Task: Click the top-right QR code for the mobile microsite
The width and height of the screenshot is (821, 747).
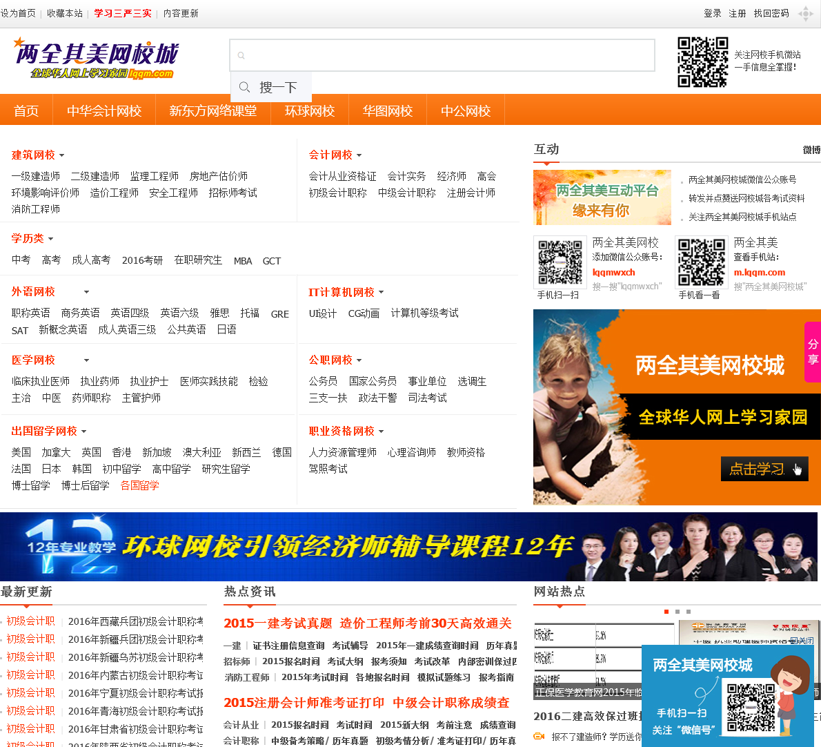Action: point(702,62)
